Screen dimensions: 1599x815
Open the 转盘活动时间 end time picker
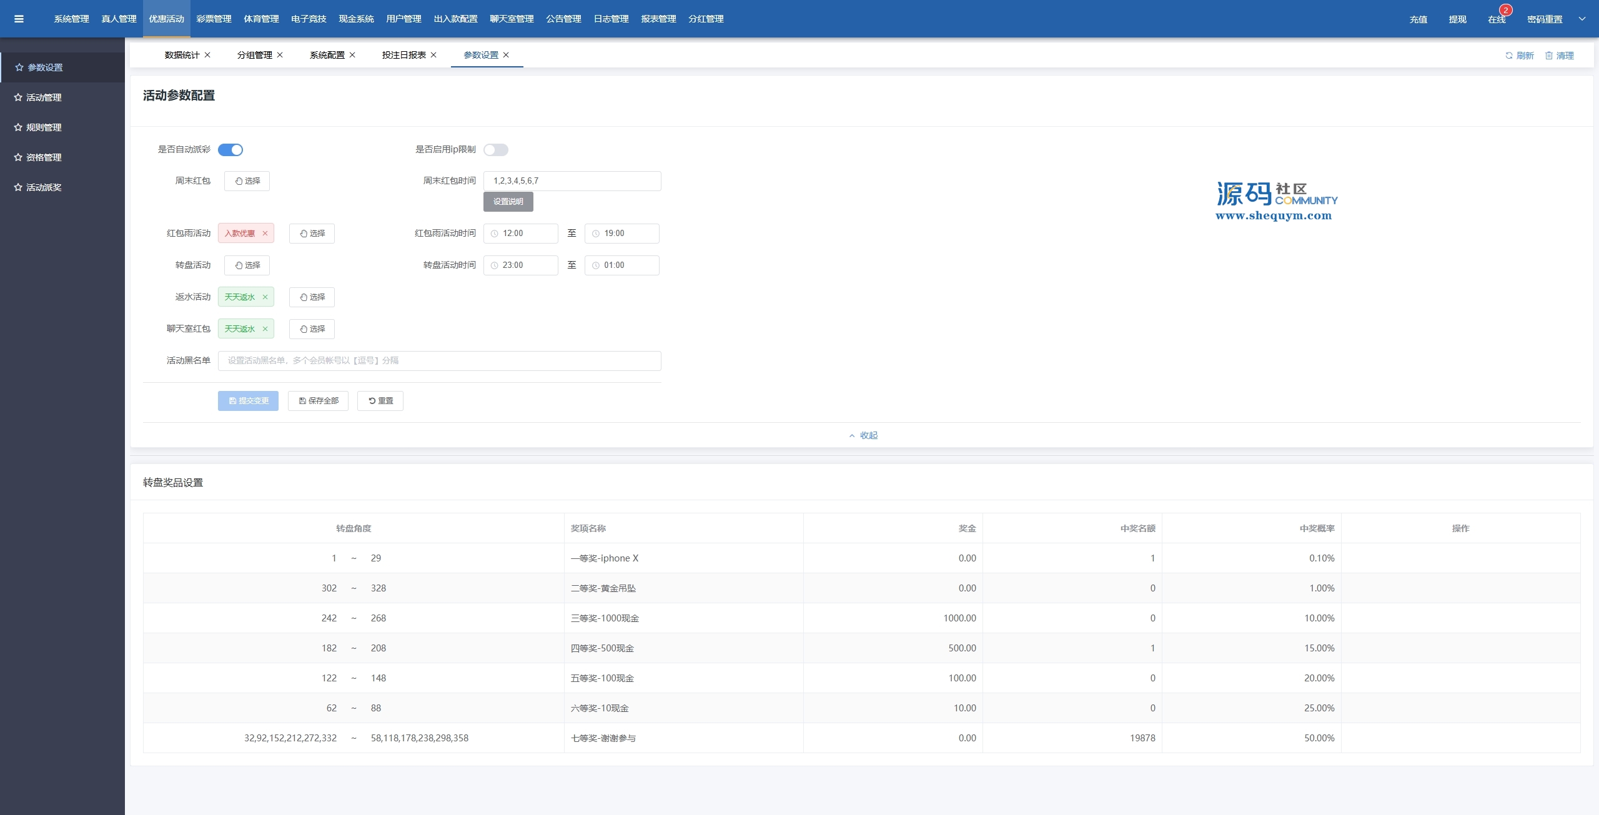pos(621,265)
